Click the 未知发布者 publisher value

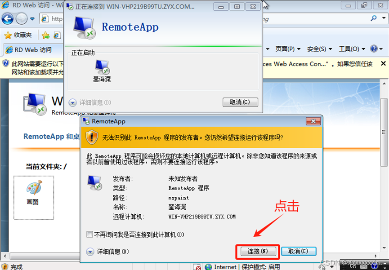[x=183, y=178]
